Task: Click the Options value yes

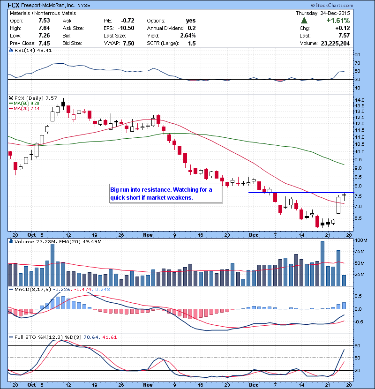Action: (x=191, y=21)
